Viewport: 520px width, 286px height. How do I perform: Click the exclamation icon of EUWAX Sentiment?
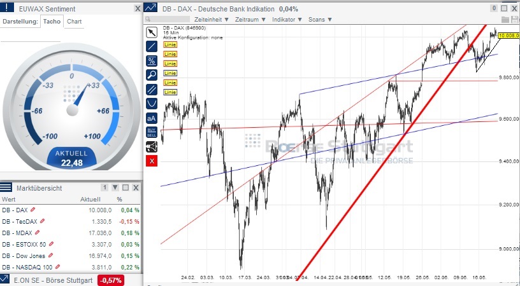(7, 8)
